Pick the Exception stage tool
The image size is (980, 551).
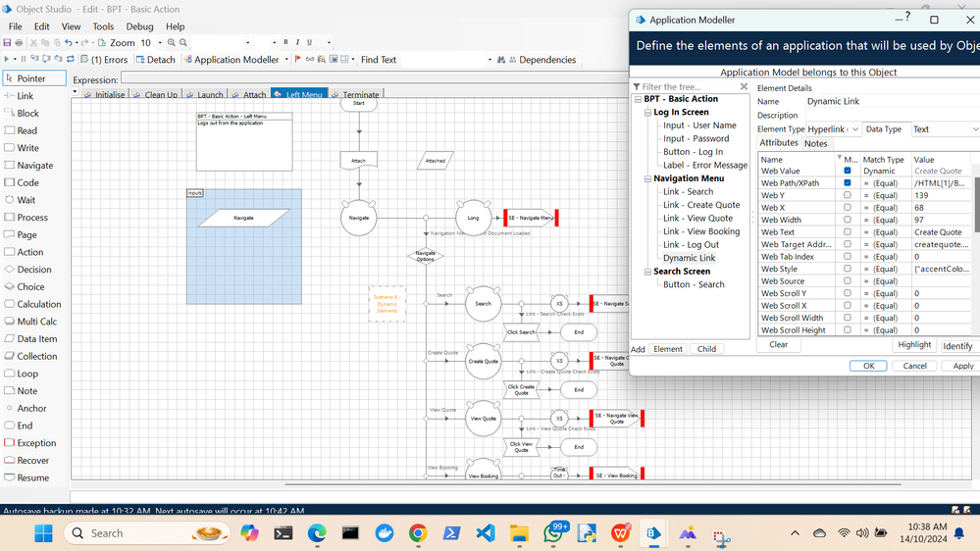tap(35, 443)
